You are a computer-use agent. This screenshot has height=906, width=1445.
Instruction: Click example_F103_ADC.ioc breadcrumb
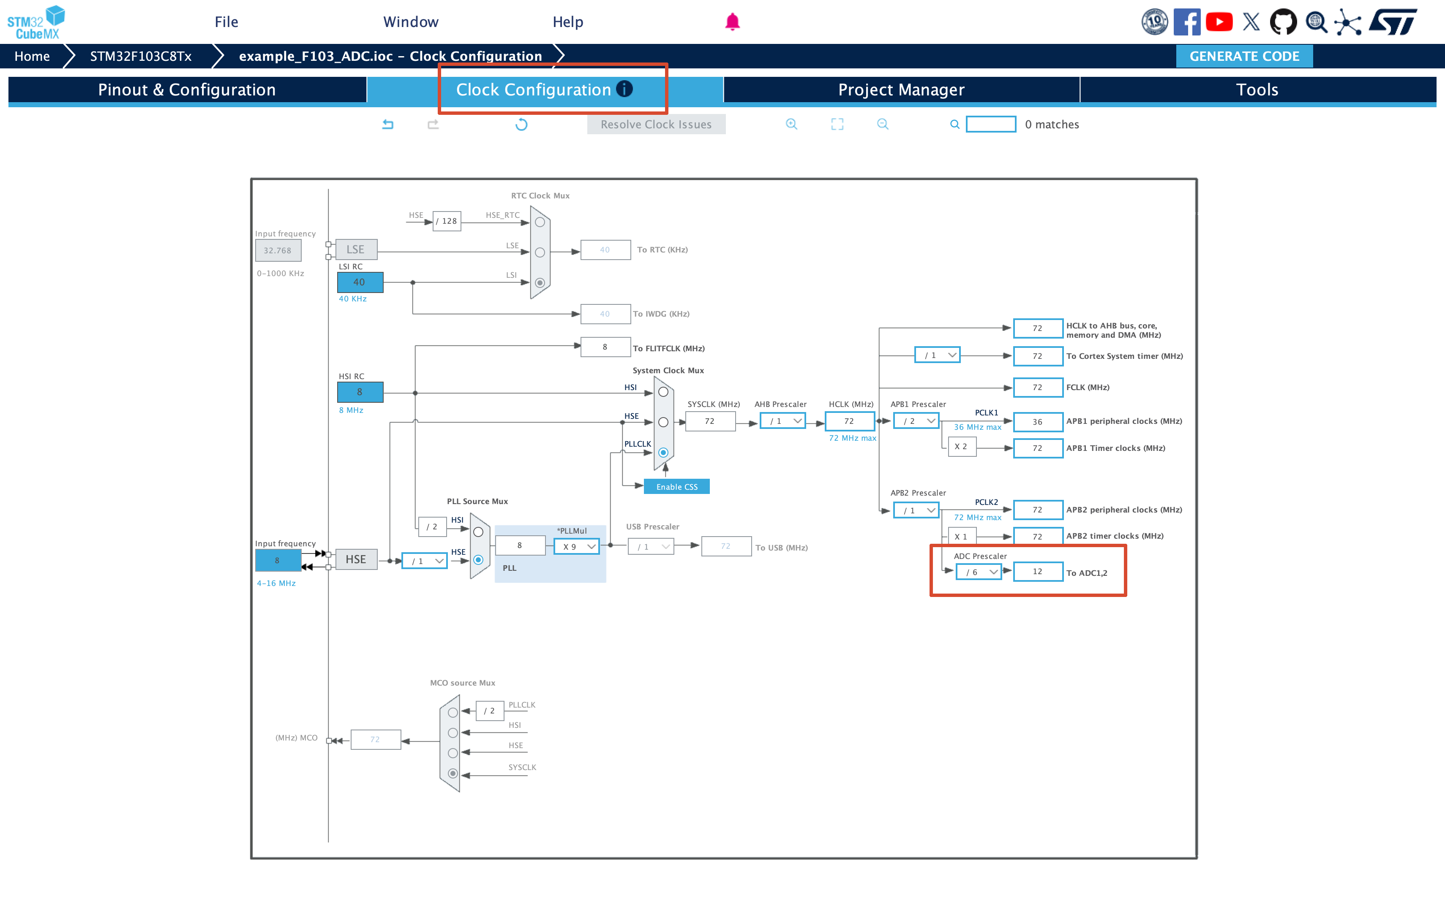pos(390,56)
